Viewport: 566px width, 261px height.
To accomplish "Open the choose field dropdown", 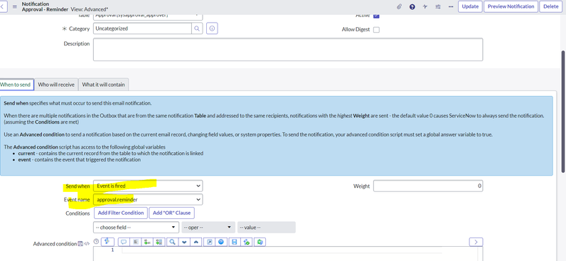I will point(136,228).
